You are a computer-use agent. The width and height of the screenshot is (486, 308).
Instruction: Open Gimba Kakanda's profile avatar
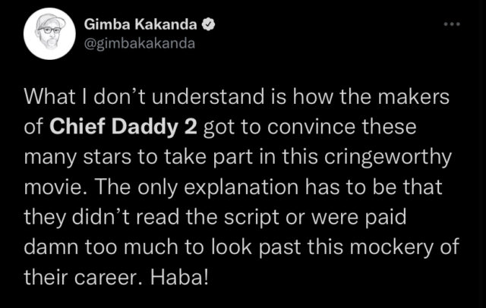coord(49,33)
